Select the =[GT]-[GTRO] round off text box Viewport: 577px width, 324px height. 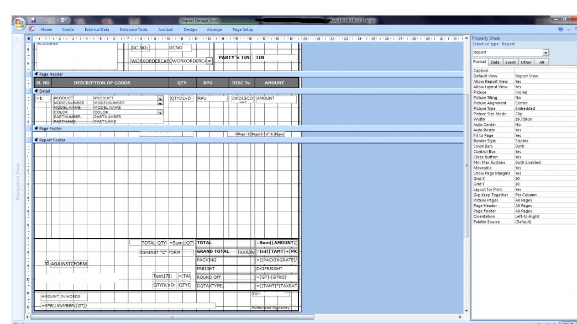[x=276, y=277]
